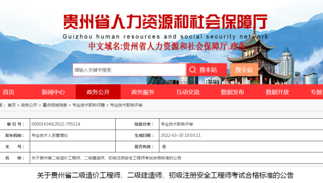Click the 搜全省 orange button

244,70
